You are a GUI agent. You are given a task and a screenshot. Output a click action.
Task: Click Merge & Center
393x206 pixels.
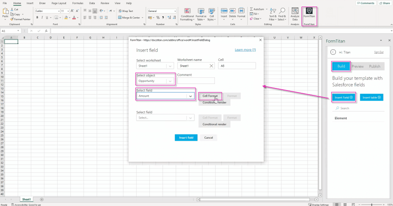(129, 18)
